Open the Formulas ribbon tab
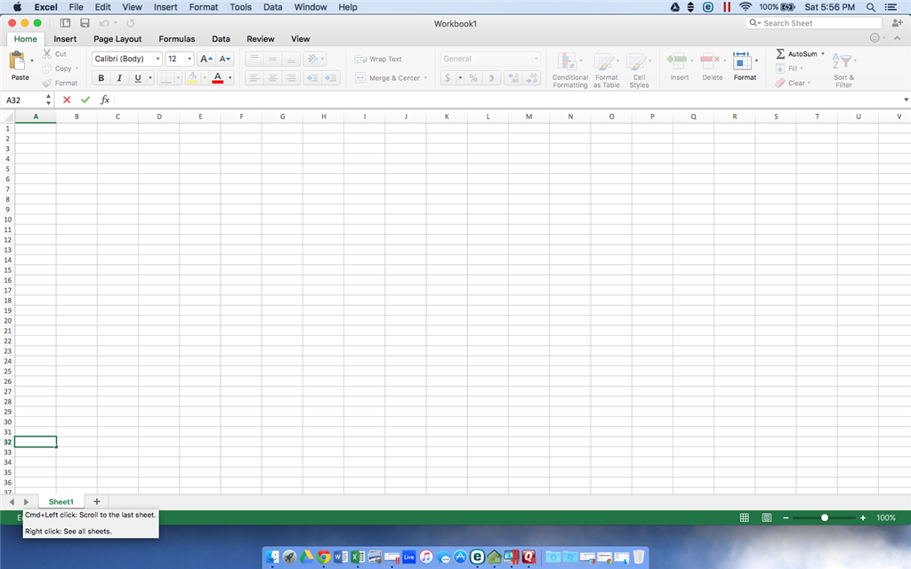Image resolution: width=911 pixels, height=569 pixels. 177,39
